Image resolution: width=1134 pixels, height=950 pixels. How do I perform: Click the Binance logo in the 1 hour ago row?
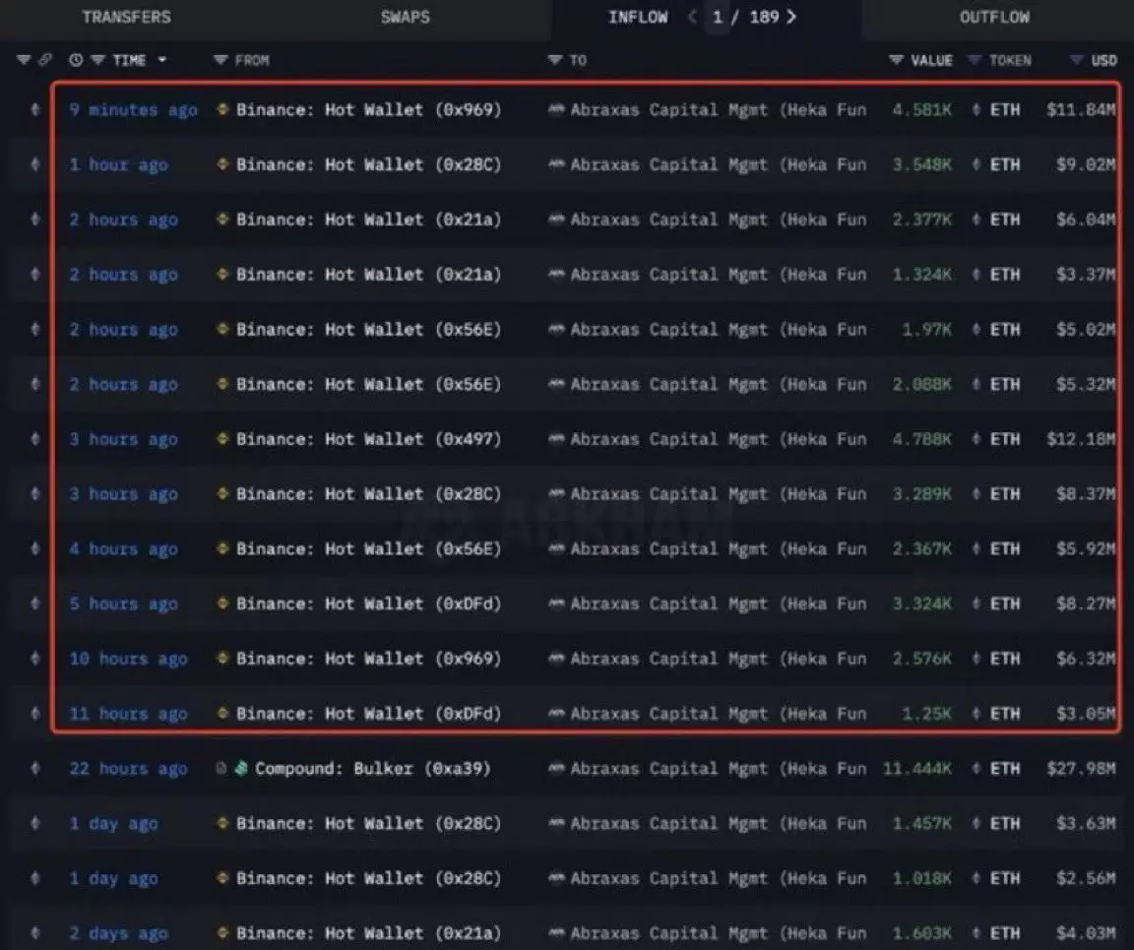pos(222,165)
